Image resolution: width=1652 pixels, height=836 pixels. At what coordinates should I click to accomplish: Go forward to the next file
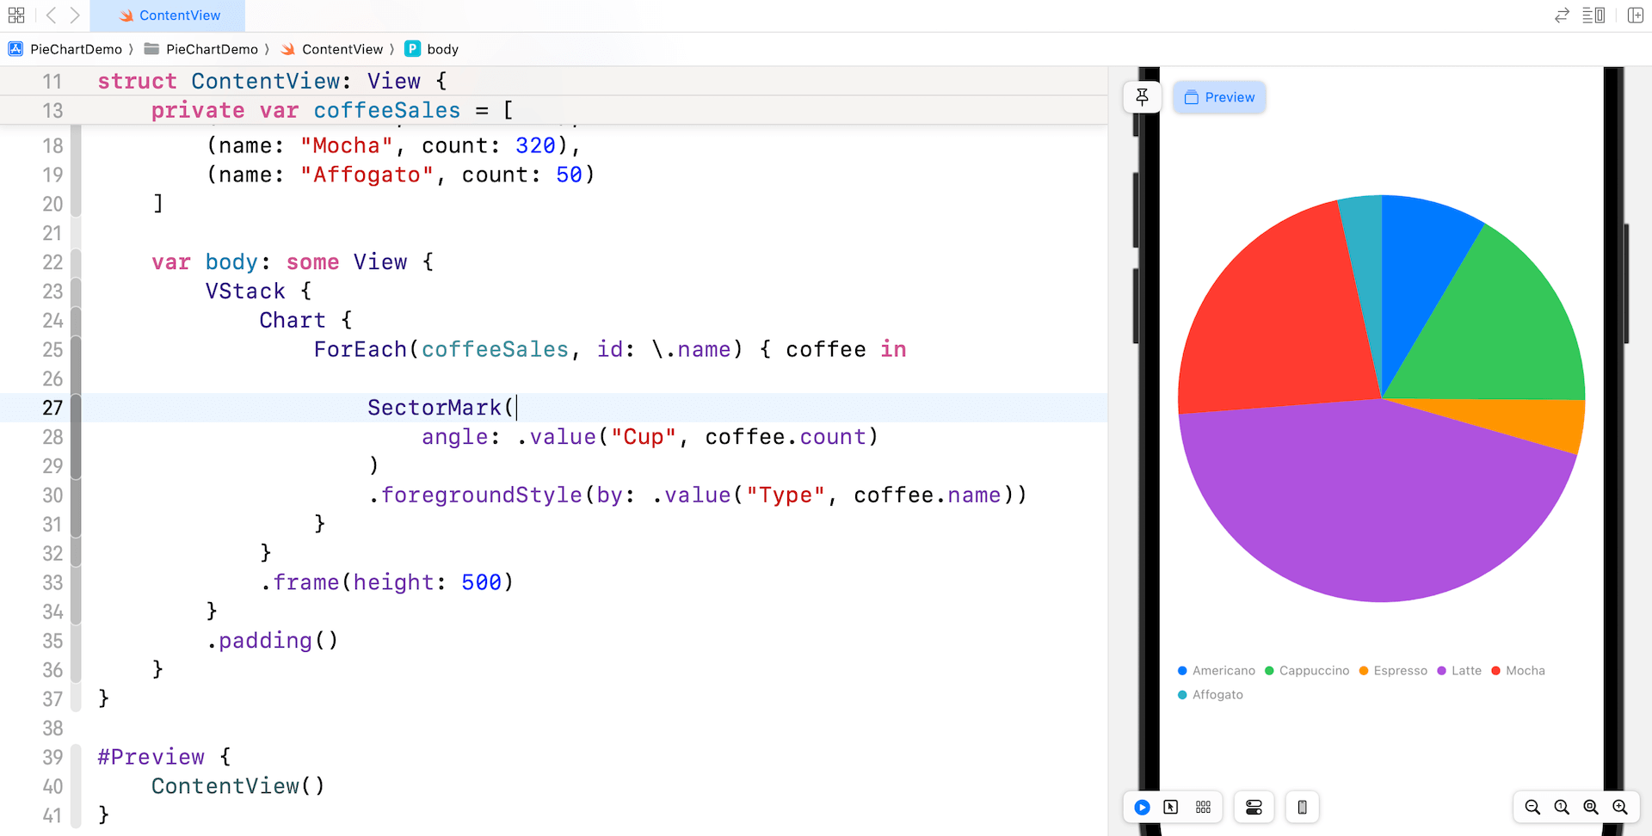(75, 15)
